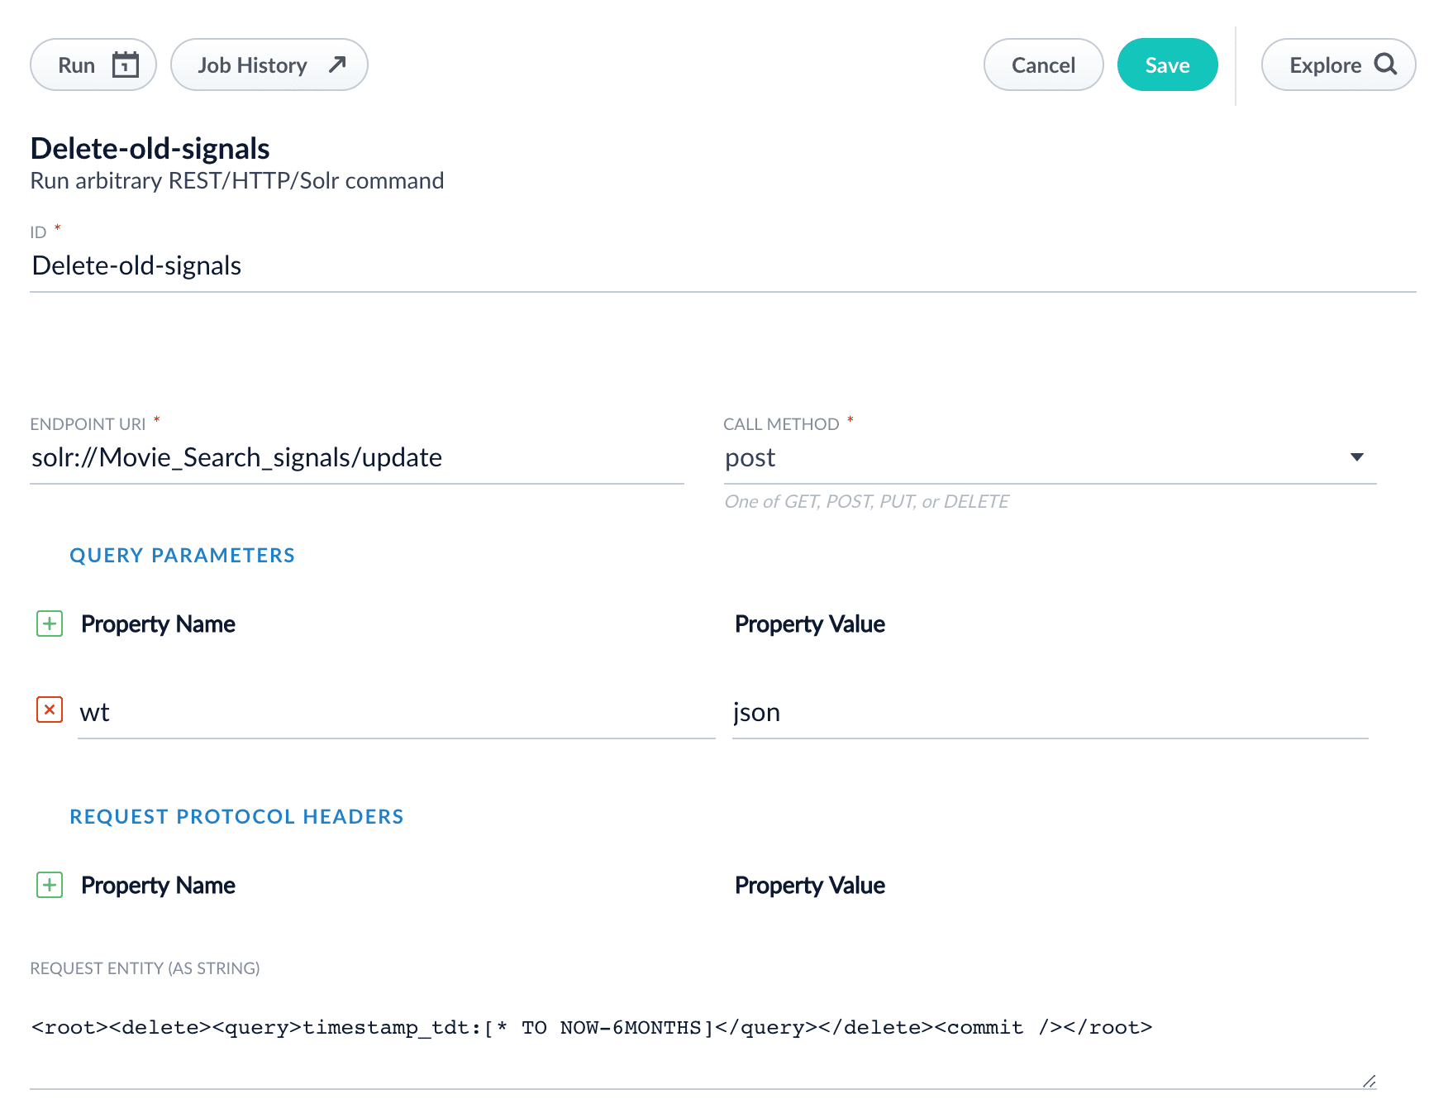Click Property Value header under Request Protocol Headers
The image size is (1453, 1099).
pos(810,886)
